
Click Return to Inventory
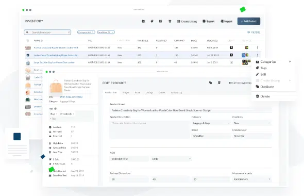(x=240, y=83)
